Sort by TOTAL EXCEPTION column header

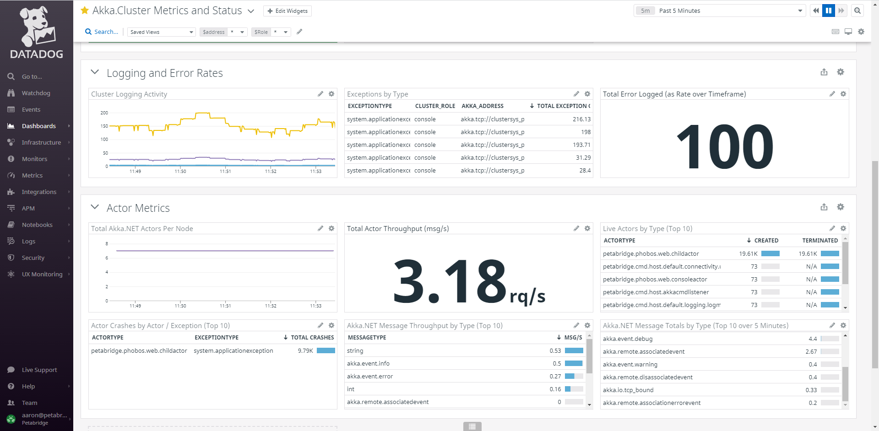tap(560, 106)
